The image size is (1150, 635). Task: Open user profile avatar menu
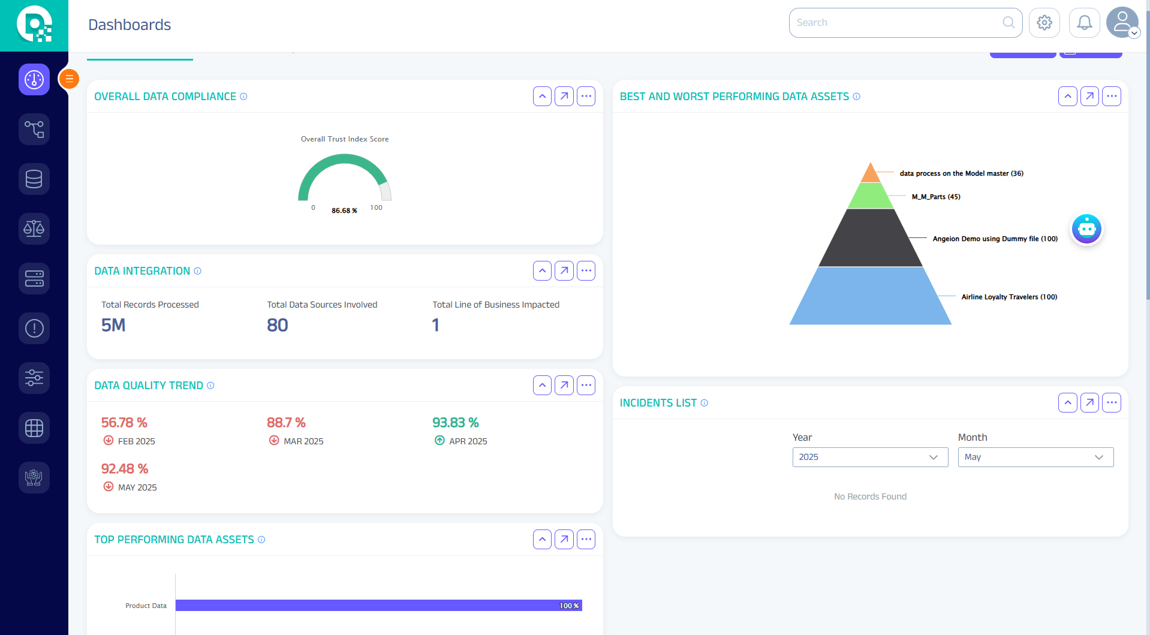(x=1122, y=23)
